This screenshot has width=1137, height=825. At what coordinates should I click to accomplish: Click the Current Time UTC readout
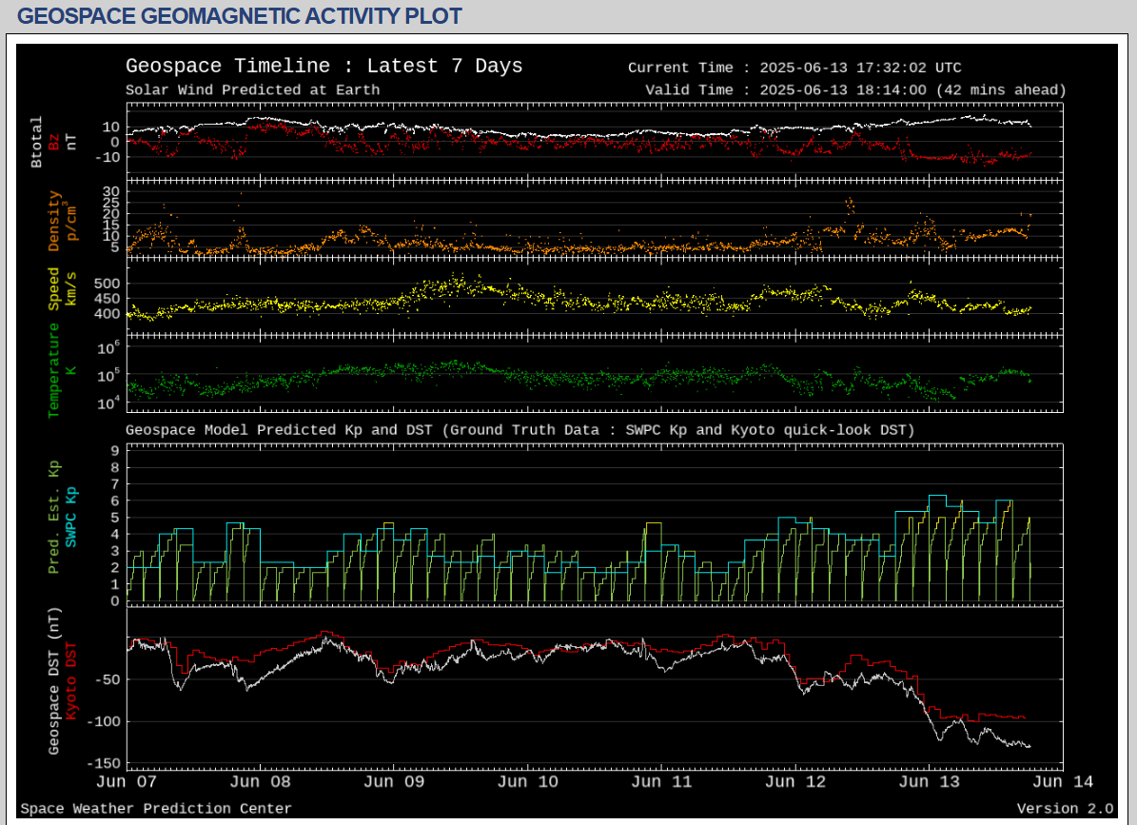click(x=794, y=68)
